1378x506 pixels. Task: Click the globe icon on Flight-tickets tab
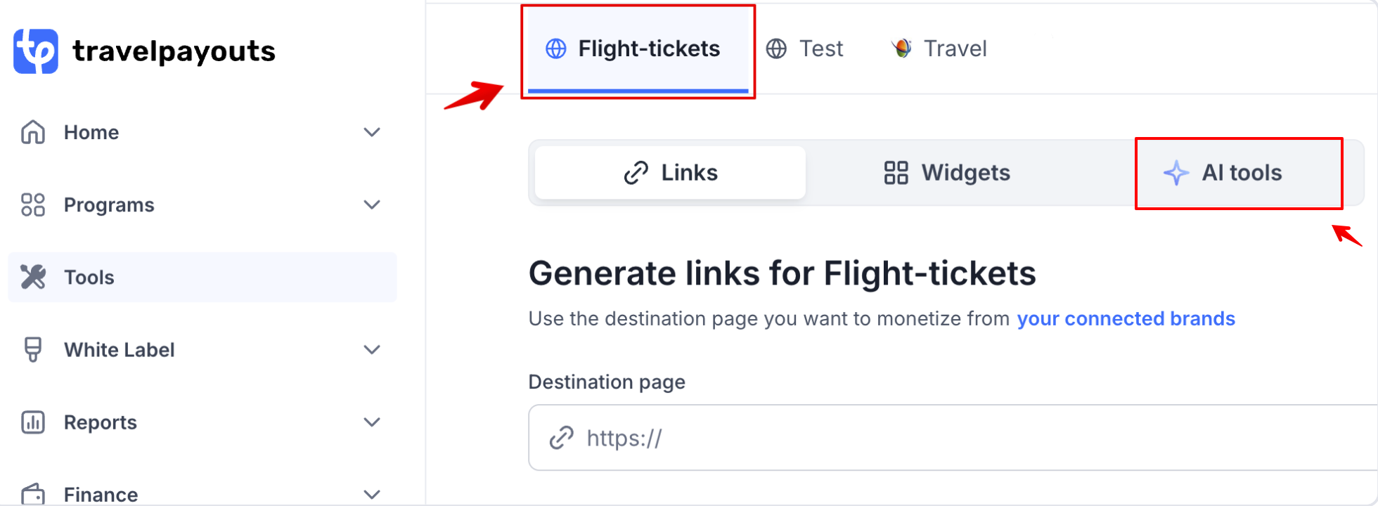pyautogui.click(x=556, y=48)
